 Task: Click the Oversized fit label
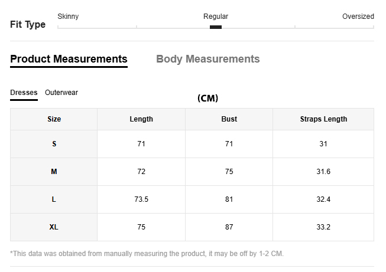tap(358, 17)
